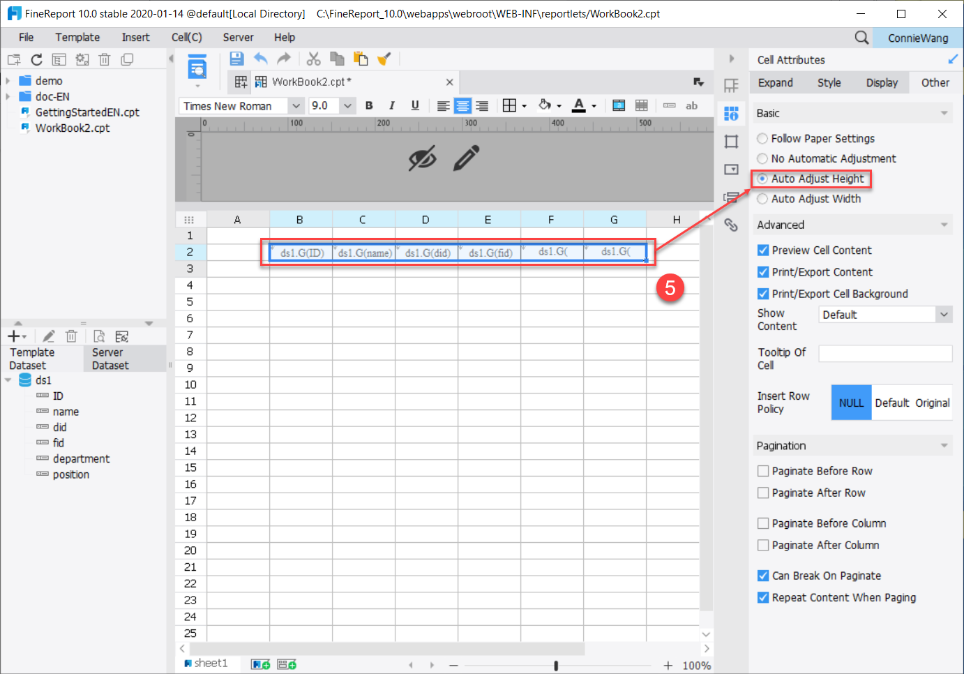The width and height of the screenshot is (964, 674).
Task: Switch to the Style tab
Action: click(x=829, y=82)
